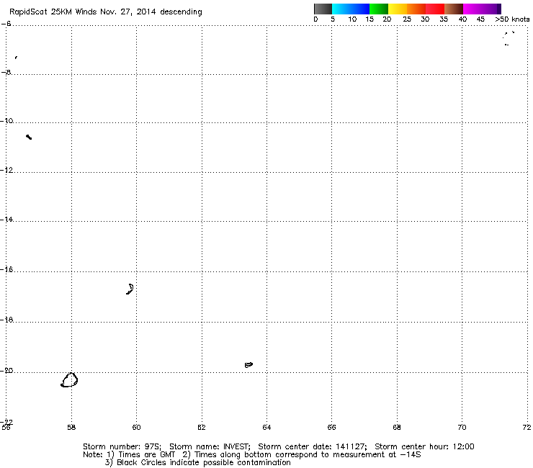Click 'Nov. 27, 2014 descending' in title
Image resolution: width=533 pixels, height=468 pixels.
(x=151, y=12)
